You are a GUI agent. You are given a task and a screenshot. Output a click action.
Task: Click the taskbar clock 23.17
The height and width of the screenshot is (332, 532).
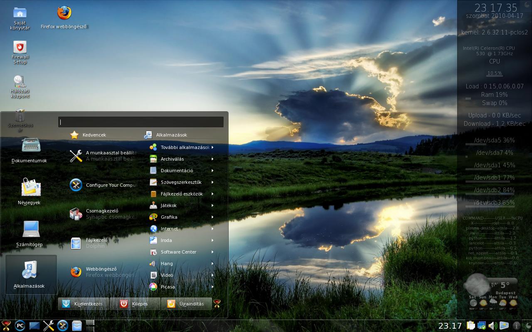point(450,326)
